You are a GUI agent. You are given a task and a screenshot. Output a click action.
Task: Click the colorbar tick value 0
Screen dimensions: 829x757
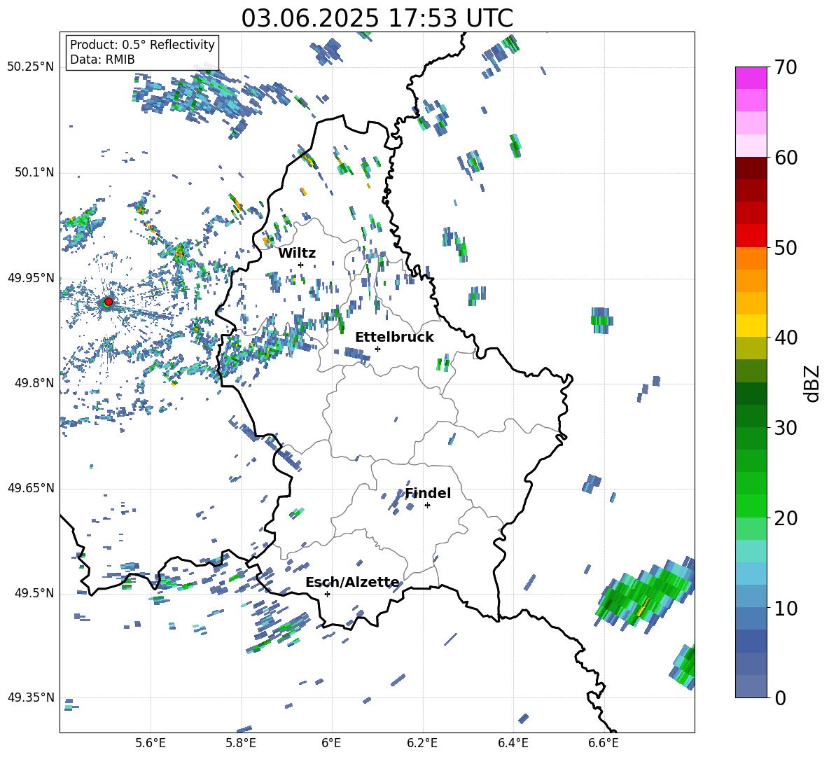point(780,697)
